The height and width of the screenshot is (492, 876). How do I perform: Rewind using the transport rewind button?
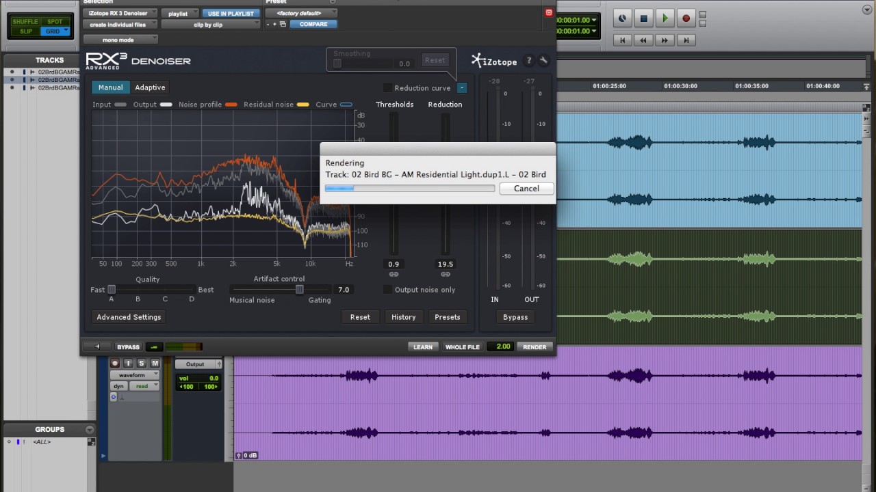(x=643, y=40)
